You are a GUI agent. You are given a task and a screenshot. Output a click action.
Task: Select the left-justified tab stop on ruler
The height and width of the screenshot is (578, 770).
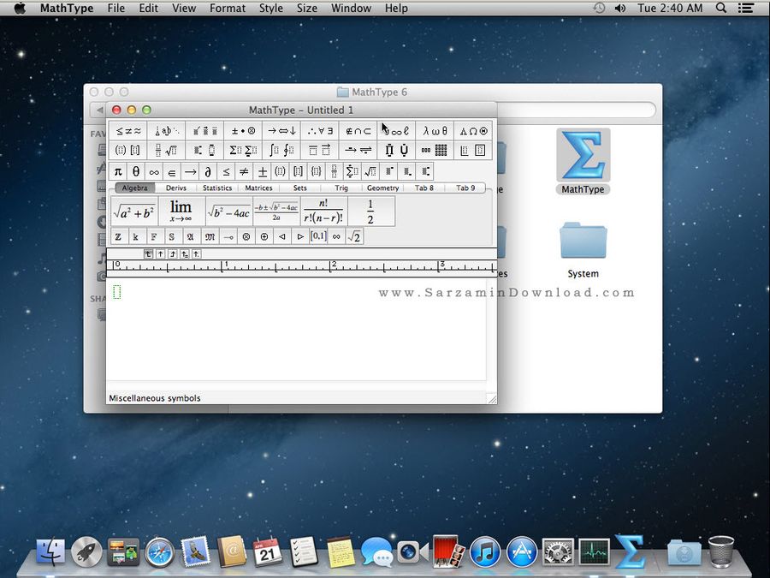click(148, 253)
